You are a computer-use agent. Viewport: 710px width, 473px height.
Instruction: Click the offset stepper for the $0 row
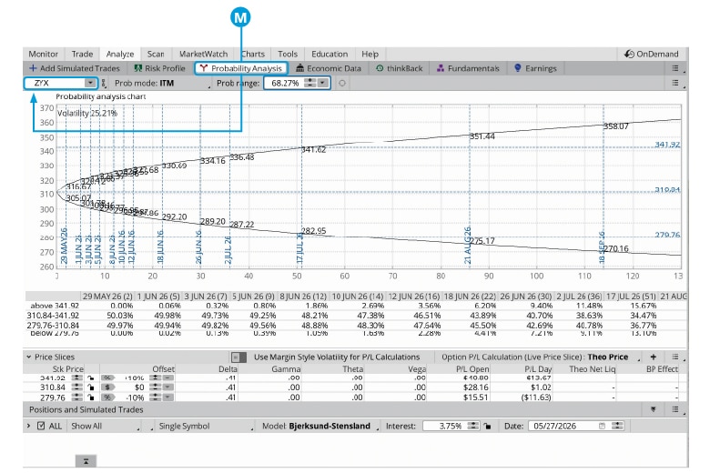(156, 387)
